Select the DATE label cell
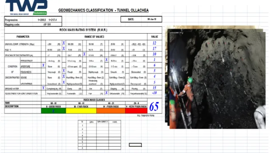Image resolution: width=270 pixels, height=153 pixels. [131, 19]
